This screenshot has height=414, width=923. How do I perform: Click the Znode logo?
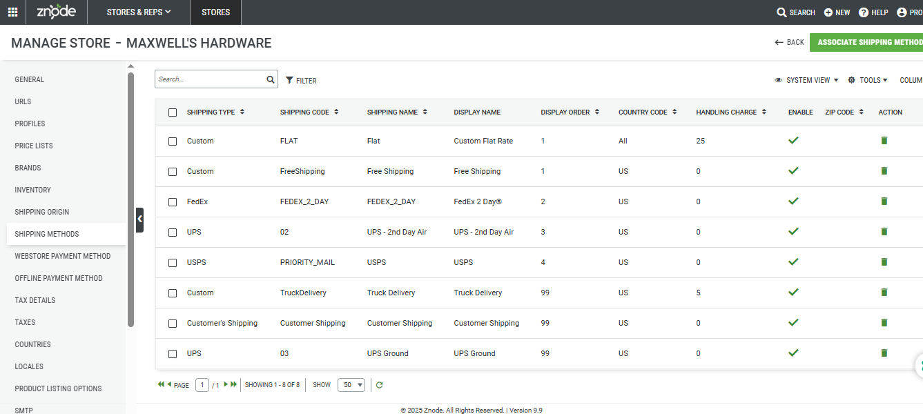click(x=57, y=12)
